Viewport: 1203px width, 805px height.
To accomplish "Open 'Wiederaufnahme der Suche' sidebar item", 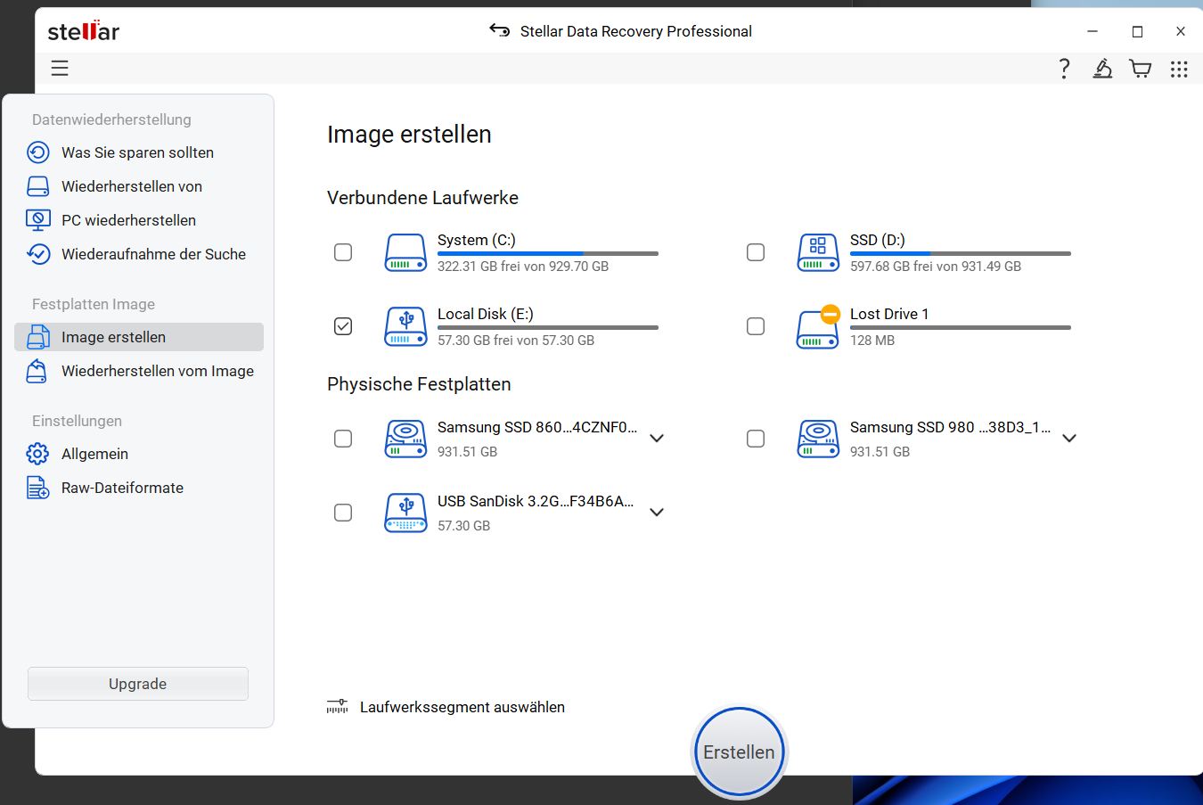I will (139, 254).
